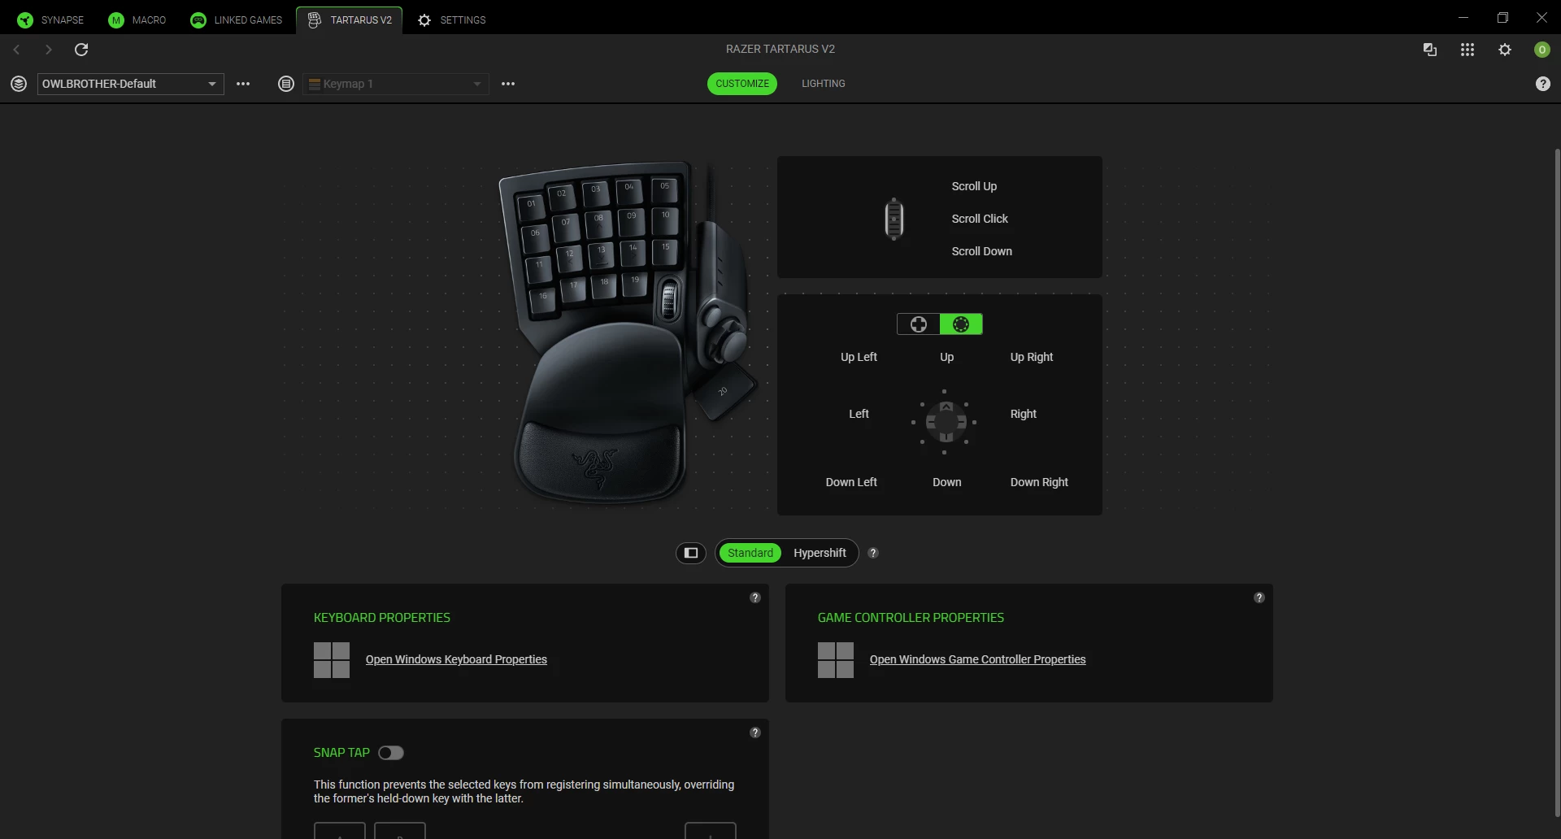
Task: Select the Left thumbpad direction
Action: click(859, 414)
